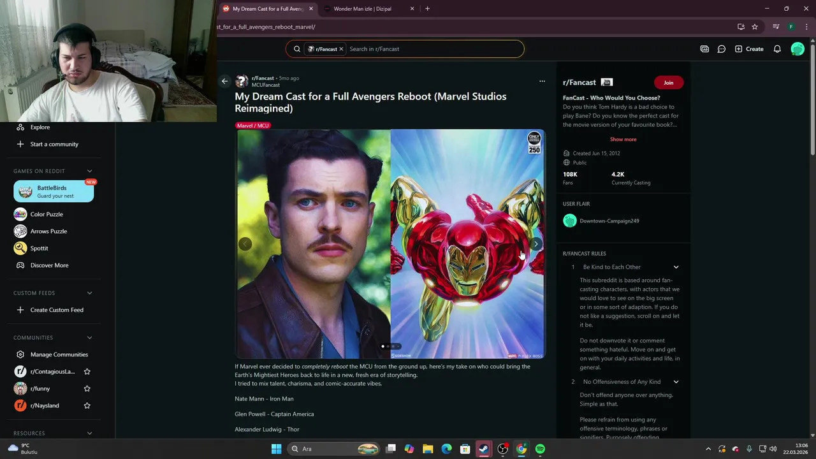The image size is (816, 459).
Task: Open File Explorer from the taskbar
Action: (428, 449)
